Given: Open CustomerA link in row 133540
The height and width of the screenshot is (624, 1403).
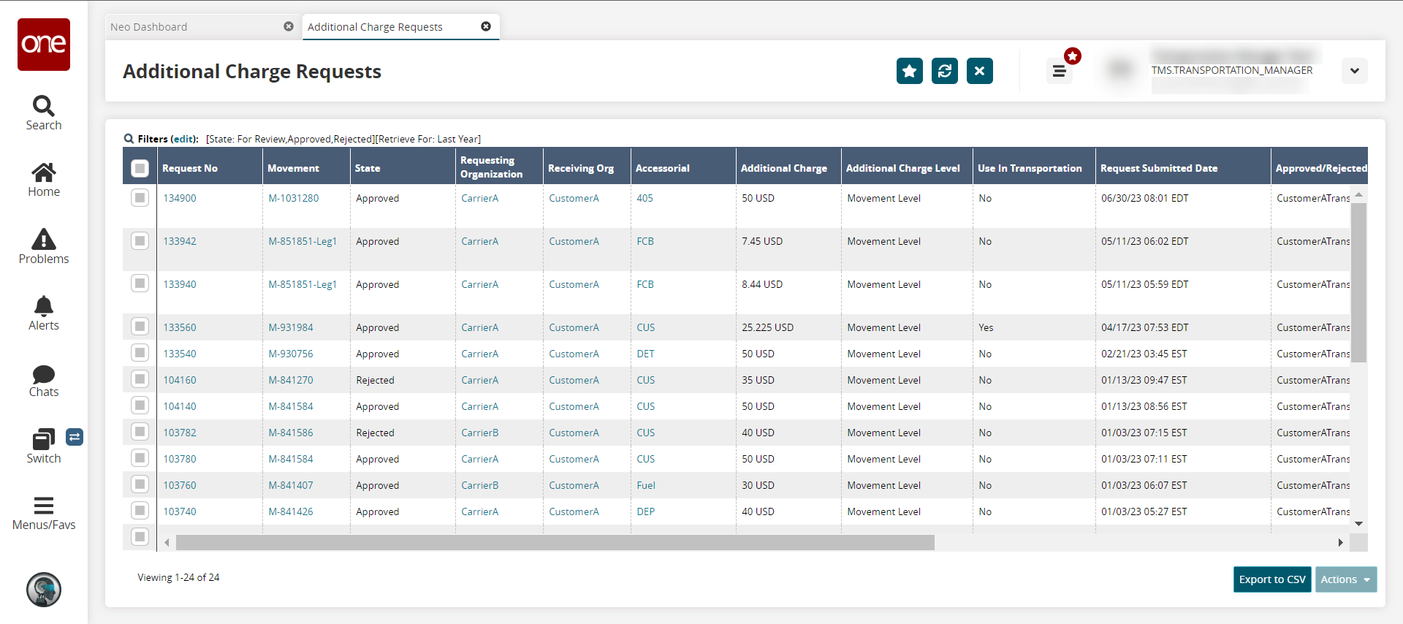Looking at the screenshot, I should coord(574,354).
